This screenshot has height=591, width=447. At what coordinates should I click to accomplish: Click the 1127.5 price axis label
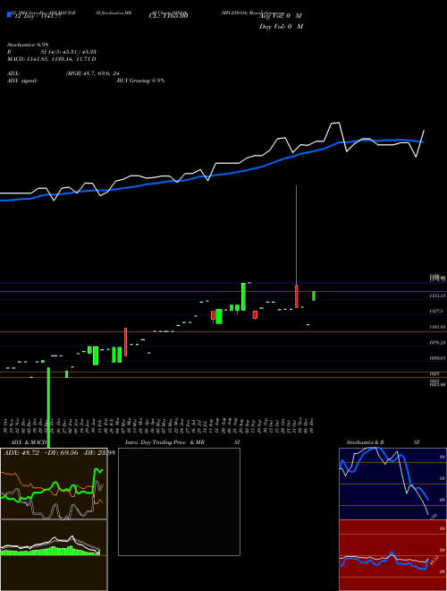(436, 312)
